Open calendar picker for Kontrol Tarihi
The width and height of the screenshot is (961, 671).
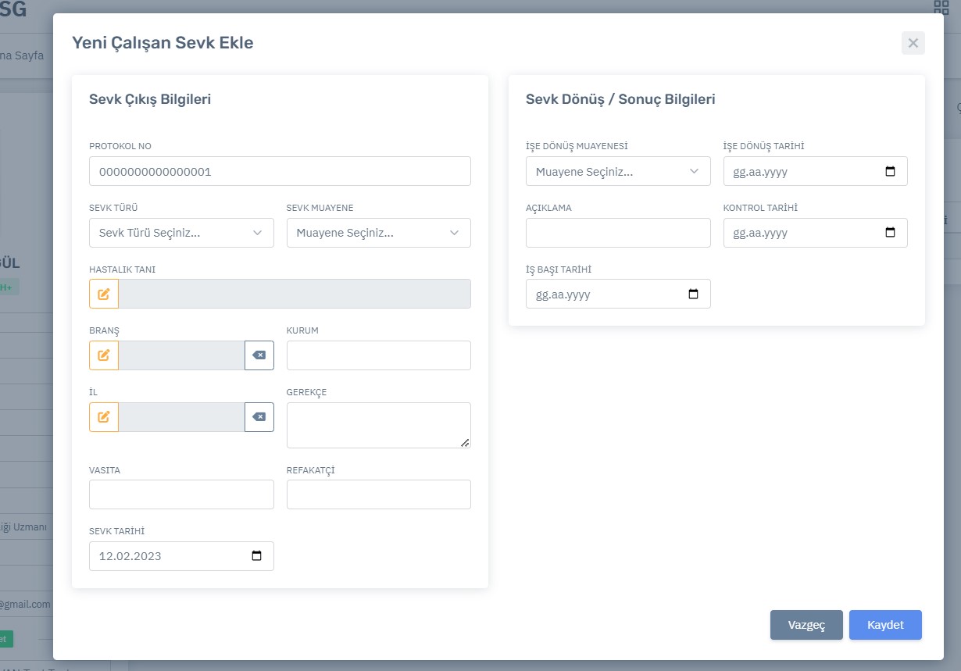[890, 233]
